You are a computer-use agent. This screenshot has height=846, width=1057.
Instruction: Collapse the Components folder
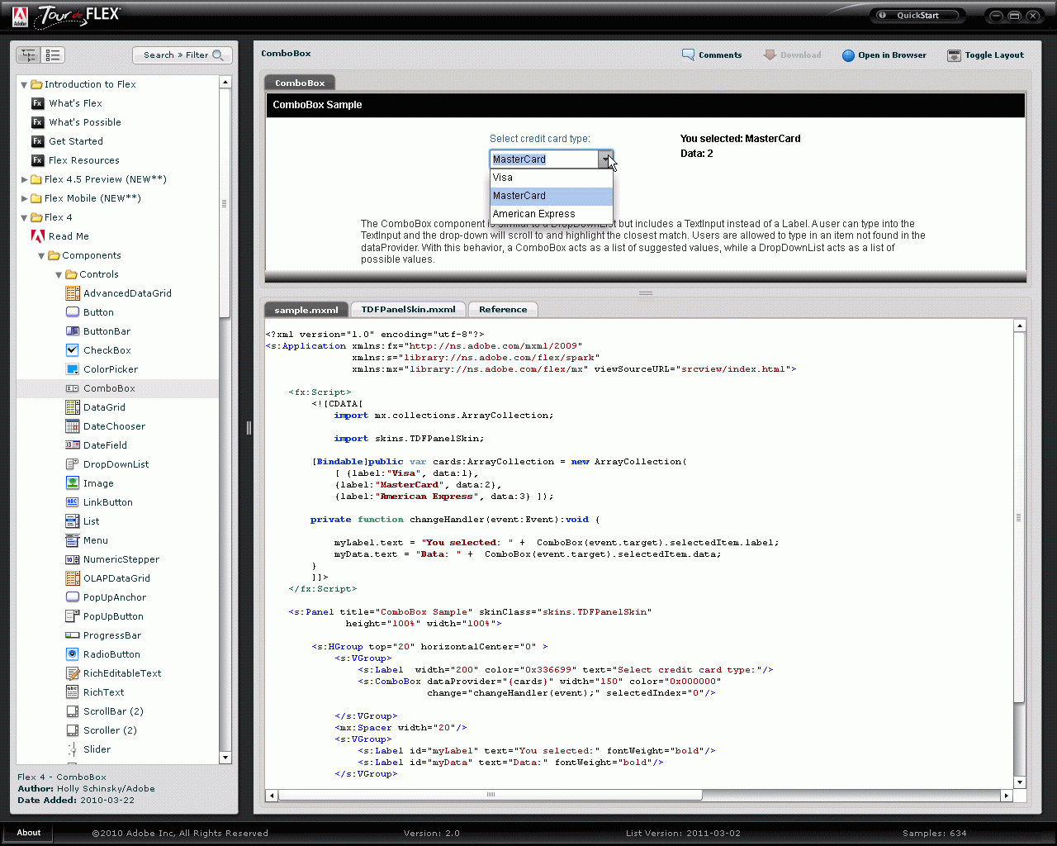pos(41,255)
